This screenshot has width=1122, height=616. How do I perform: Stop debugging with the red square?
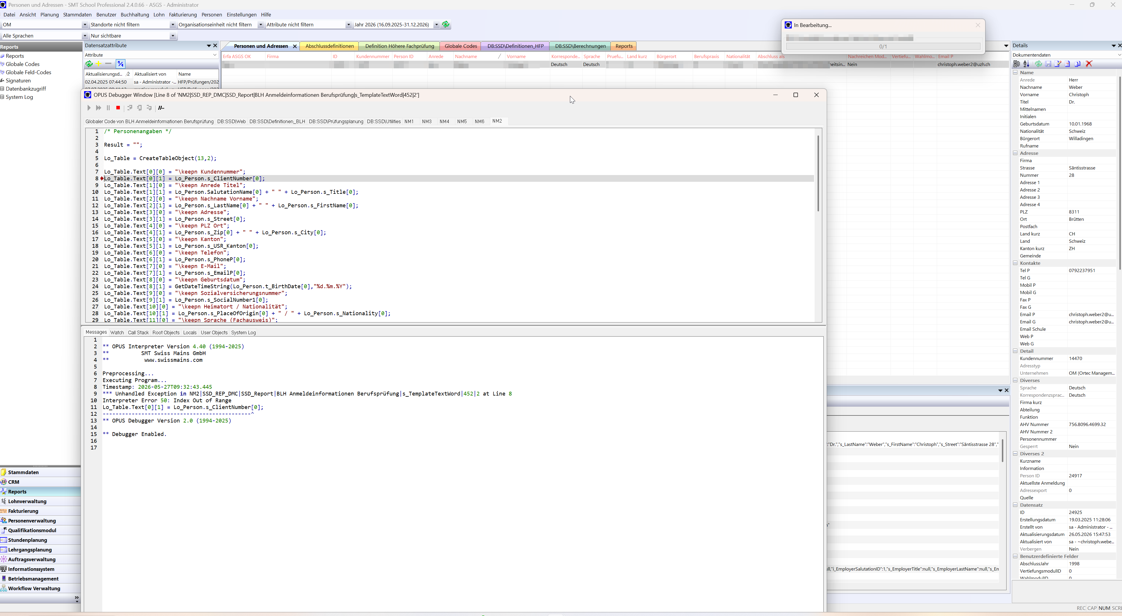click(x=118, y=108)
